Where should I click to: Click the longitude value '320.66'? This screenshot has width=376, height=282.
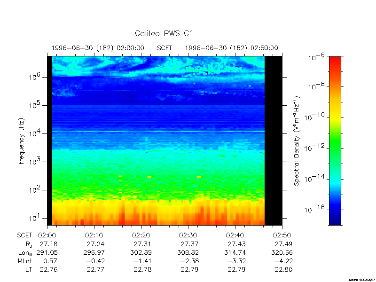282,252
